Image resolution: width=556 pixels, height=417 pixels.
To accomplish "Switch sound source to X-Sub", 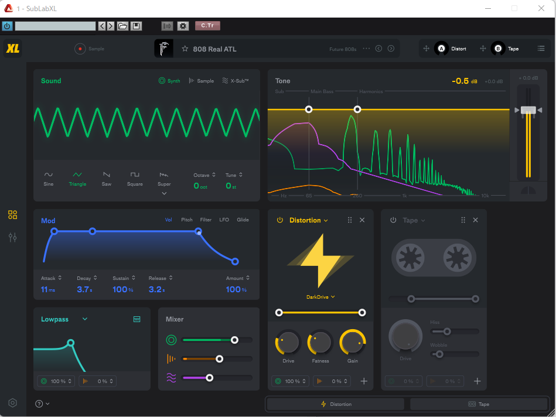I will (x=236, y=81).
